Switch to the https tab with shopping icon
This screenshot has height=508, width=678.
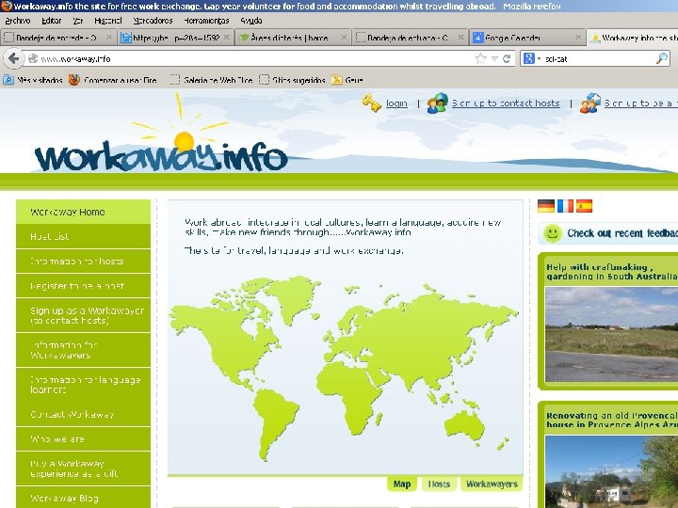173,38
